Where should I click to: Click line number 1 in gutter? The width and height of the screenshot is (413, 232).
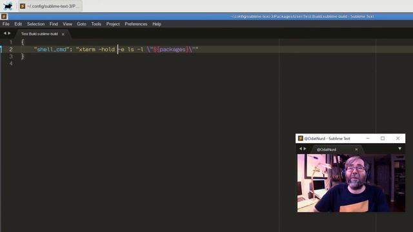11,42
